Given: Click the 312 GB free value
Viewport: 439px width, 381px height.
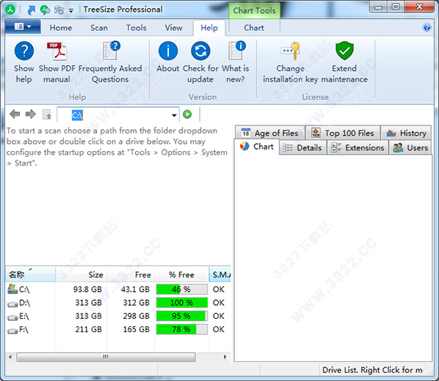Looking at the screenshot, I should pyautogui.click(x=136, y=302).
